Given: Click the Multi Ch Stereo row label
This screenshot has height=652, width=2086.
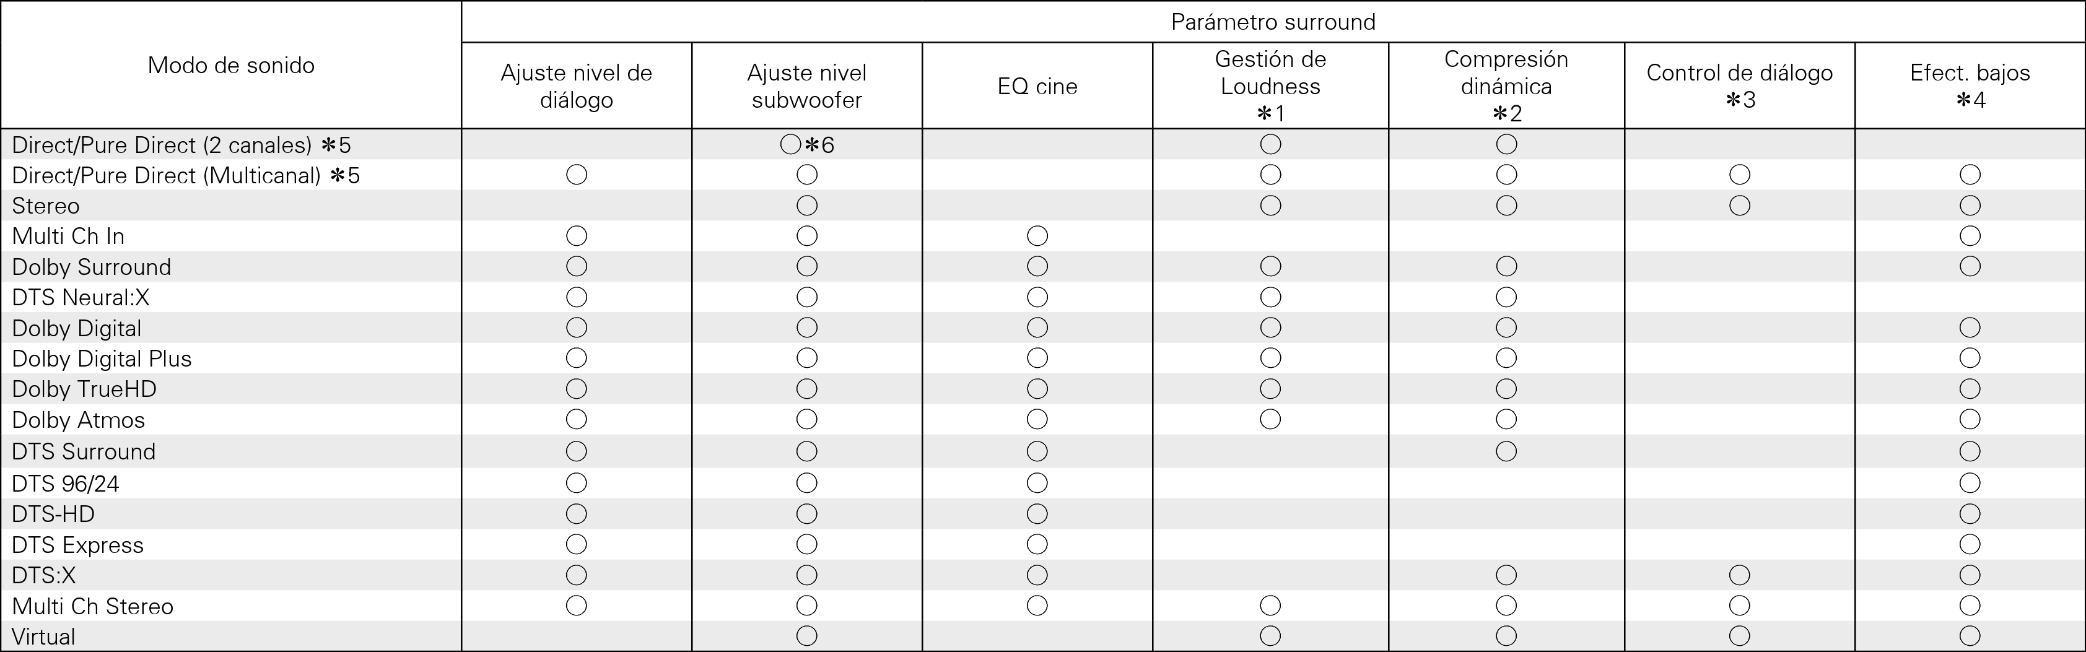Looking at the screenshot, I should click(x=92, y=606).
